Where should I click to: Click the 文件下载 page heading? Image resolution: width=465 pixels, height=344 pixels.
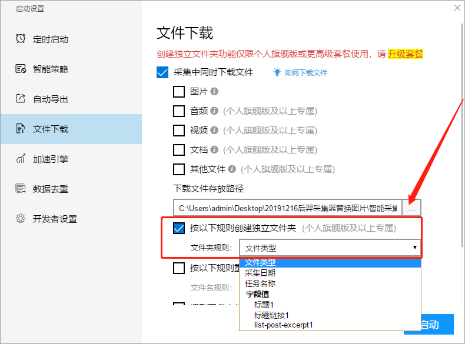[185, 32]
